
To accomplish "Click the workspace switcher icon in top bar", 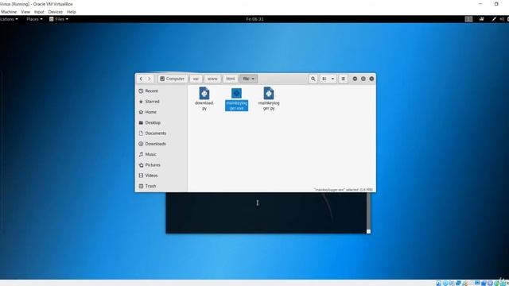I will pyautogui.click(x=468, y=19).
